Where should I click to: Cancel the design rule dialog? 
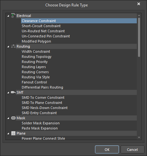point(132,150)
